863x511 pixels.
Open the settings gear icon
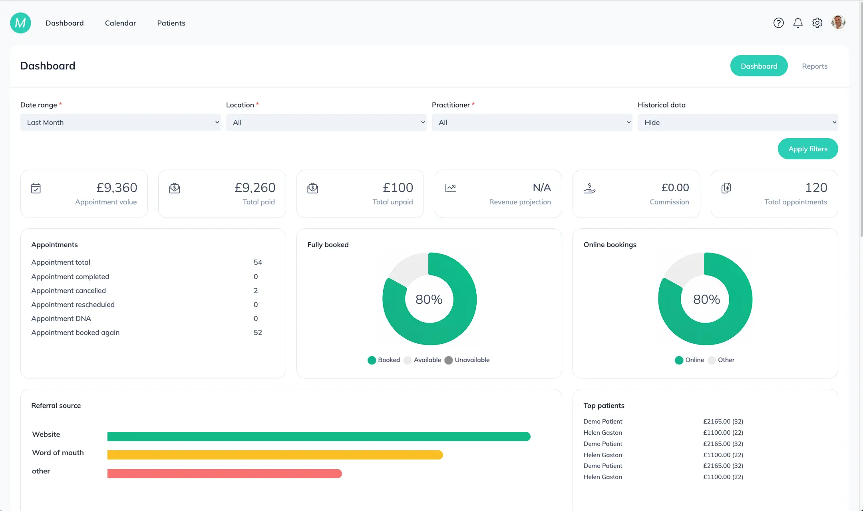point(817,23)
